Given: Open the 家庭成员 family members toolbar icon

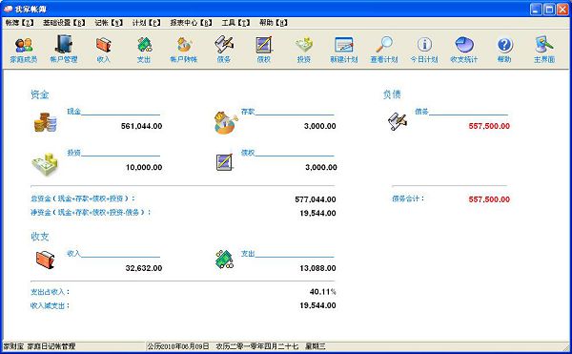Looking at the screenshot, I should point(24,50).
